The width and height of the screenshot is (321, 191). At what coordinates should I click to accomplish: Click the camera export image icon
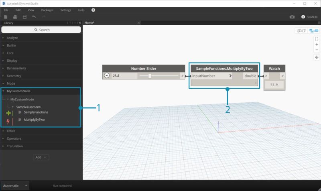[292, 17]
